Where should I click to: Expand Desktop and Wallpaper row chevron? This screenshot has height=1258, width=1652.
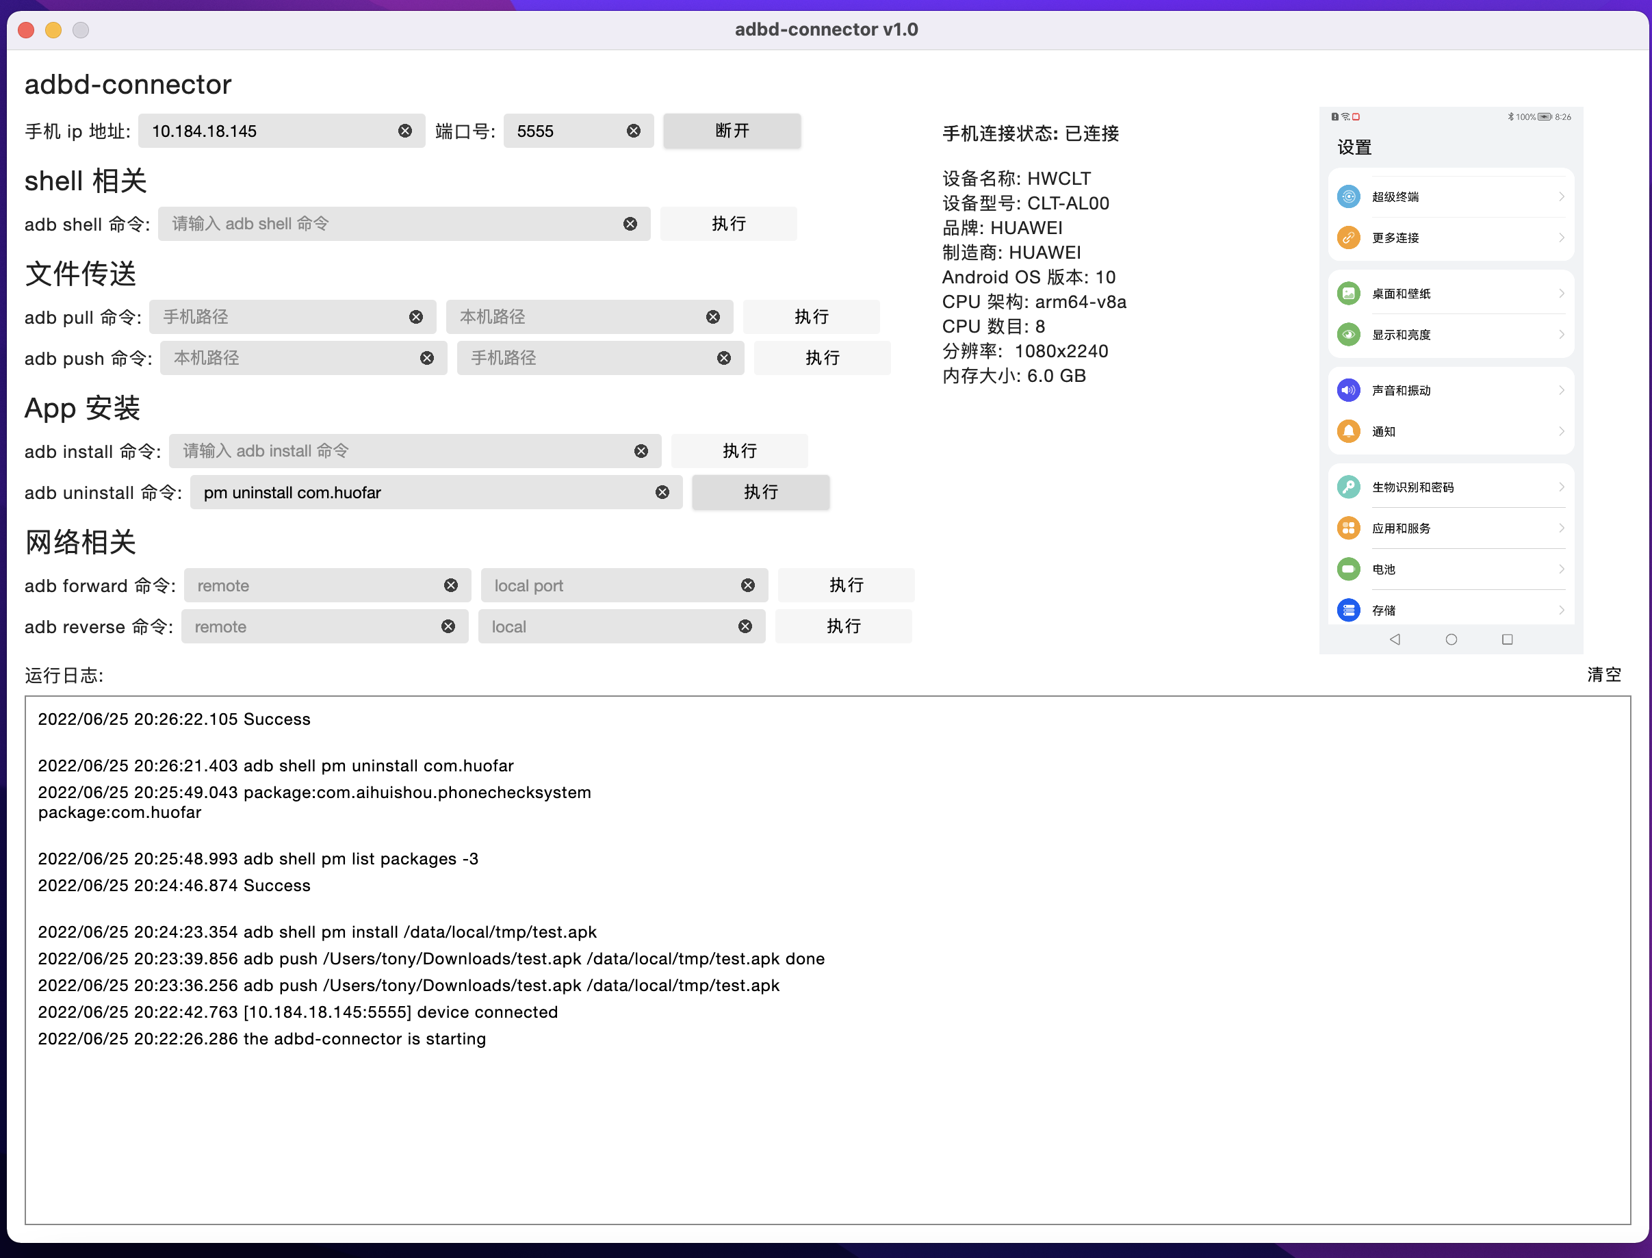(1562, 294)
